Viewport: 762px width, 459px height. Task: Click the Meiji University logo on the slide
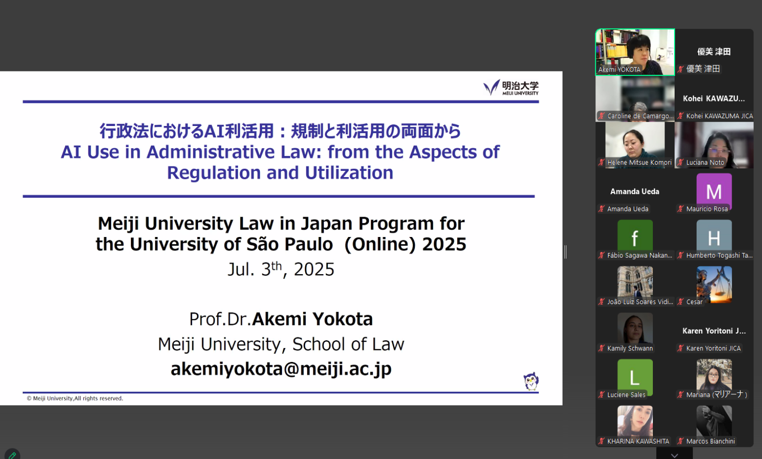click(x=511, y=87)
